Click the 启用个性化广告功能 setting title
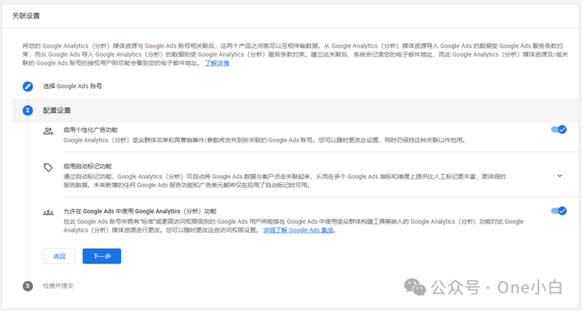This screenshot has height=311, width=582. pyautogui.click(x=91, y=130)
